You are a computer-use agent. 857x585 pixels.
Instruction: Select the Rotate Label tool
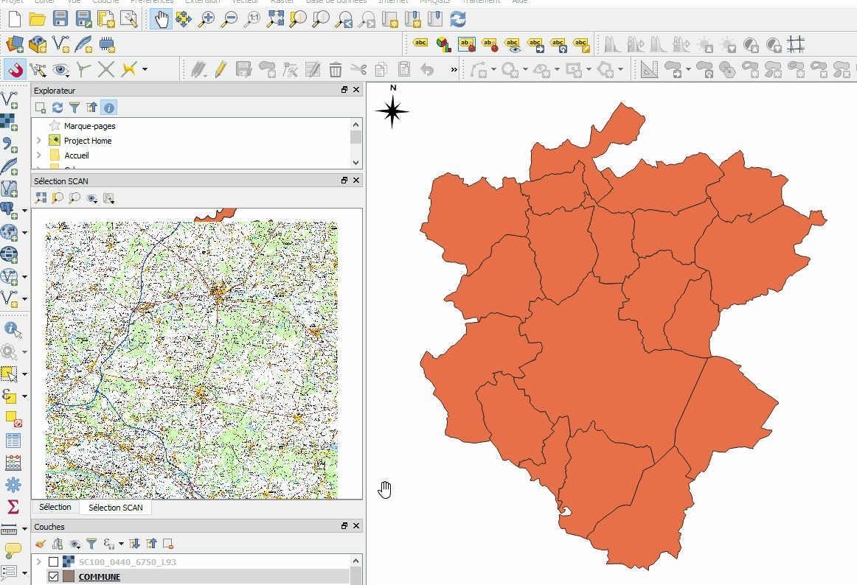(558, 45)
